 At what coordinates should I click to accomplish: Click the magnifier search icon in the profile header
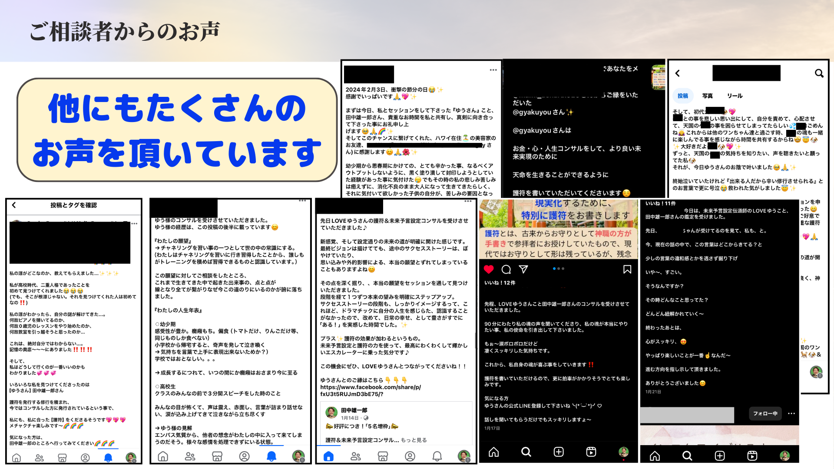point(819,73)
